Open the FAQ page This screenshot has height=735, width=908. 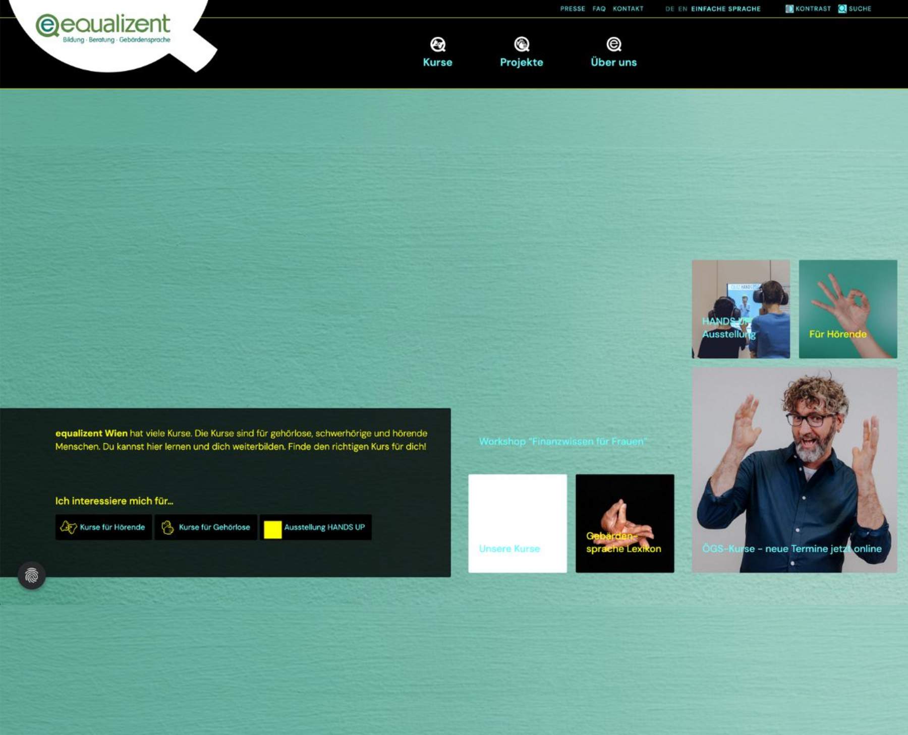click(599, 9)
